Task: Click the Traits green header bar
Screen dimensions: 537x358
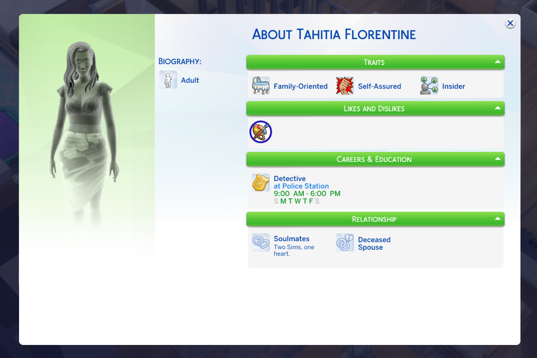Action: coord(374,62)
